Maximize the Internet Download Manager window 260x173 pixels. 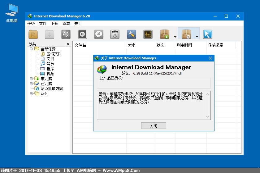click(x=226, y=16)
